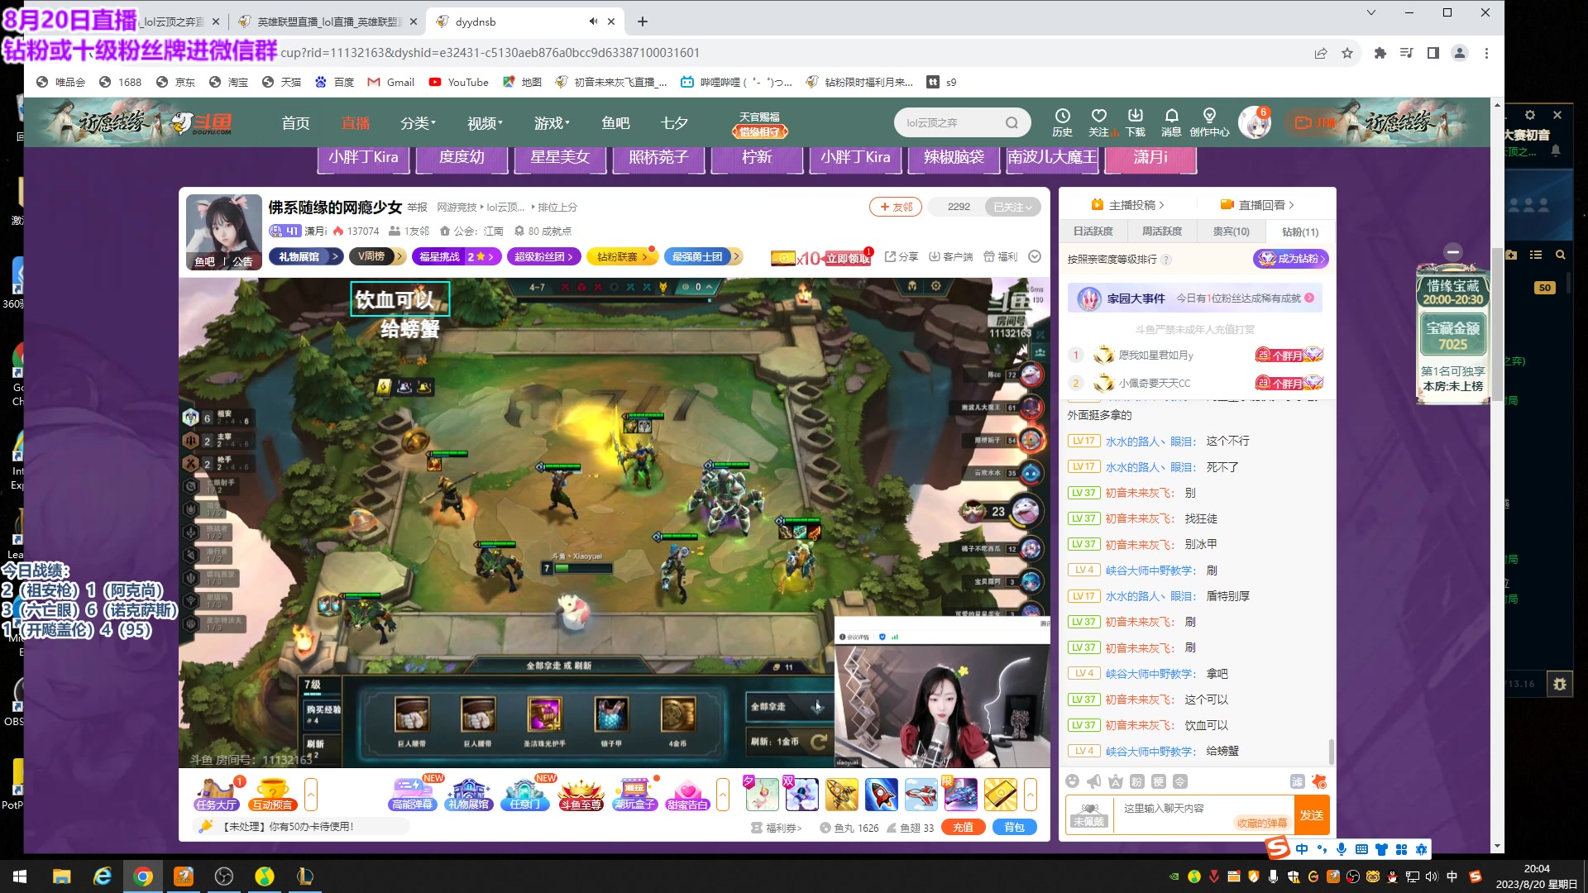Click the chat panel scrollbar thumb
This screenshot has height=893, width=1588.
click(x=1331, y=752)
